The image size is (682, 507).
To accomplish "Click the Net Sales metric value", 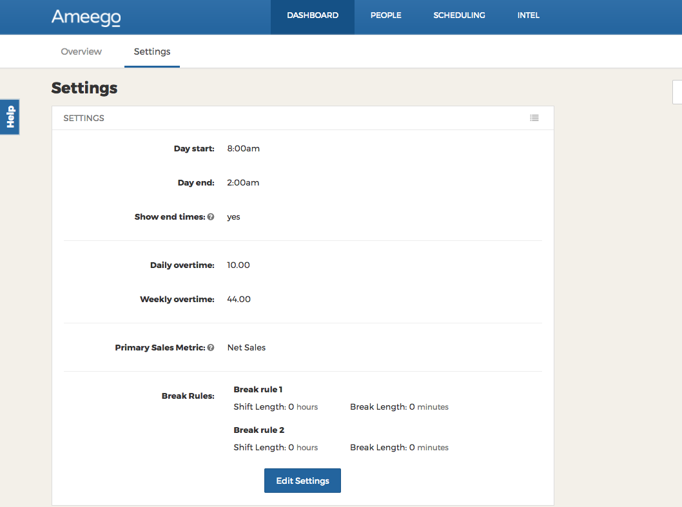I will 246,348.
